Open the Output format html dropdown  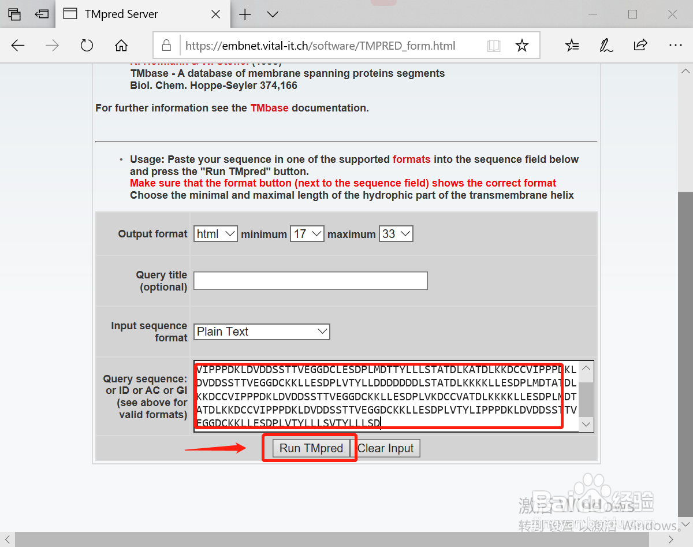point(215,234)
